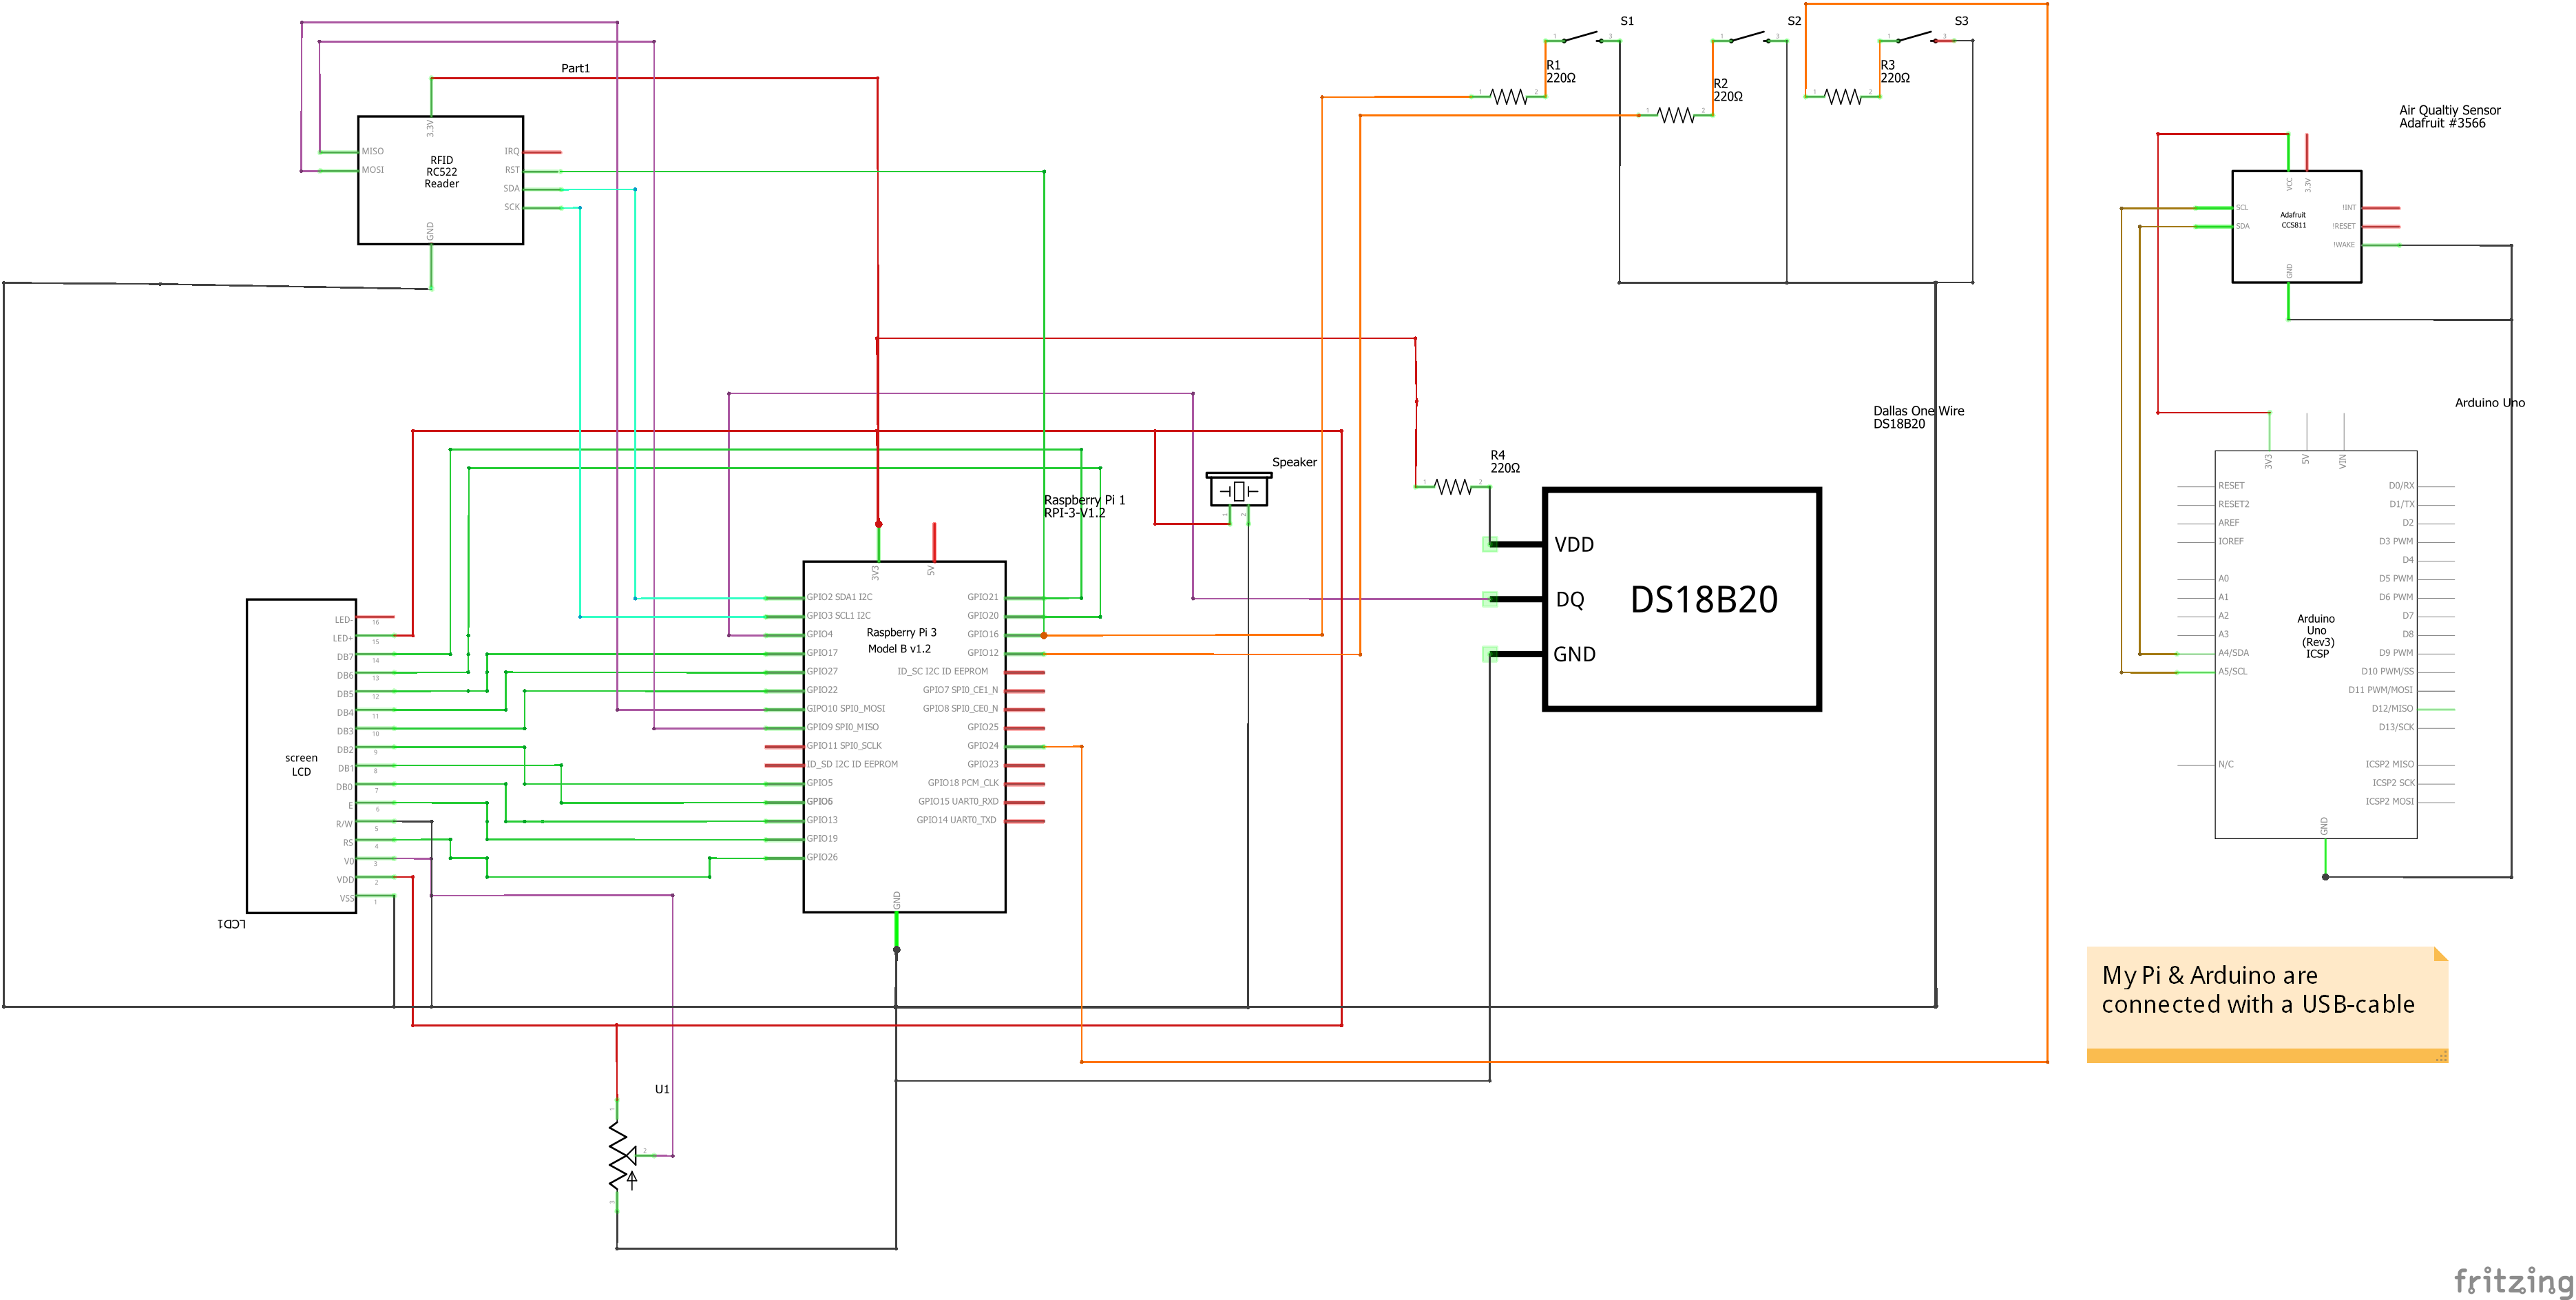Click the 'LED+' pin on the LCD
This screenshot has width=2576, height=1300.
pyautogui.click(x=342, y=639)
